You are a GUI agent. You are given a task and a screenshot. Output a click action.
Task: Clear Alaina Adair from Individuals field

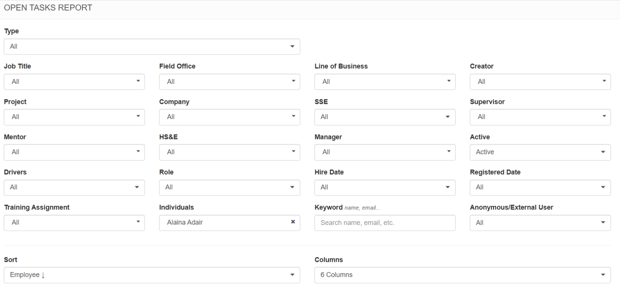(293, 222)
